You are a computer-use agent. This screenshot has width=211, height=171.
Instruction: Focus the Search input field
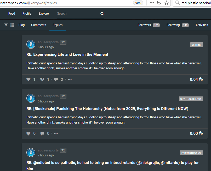click(x=78, y=14)
